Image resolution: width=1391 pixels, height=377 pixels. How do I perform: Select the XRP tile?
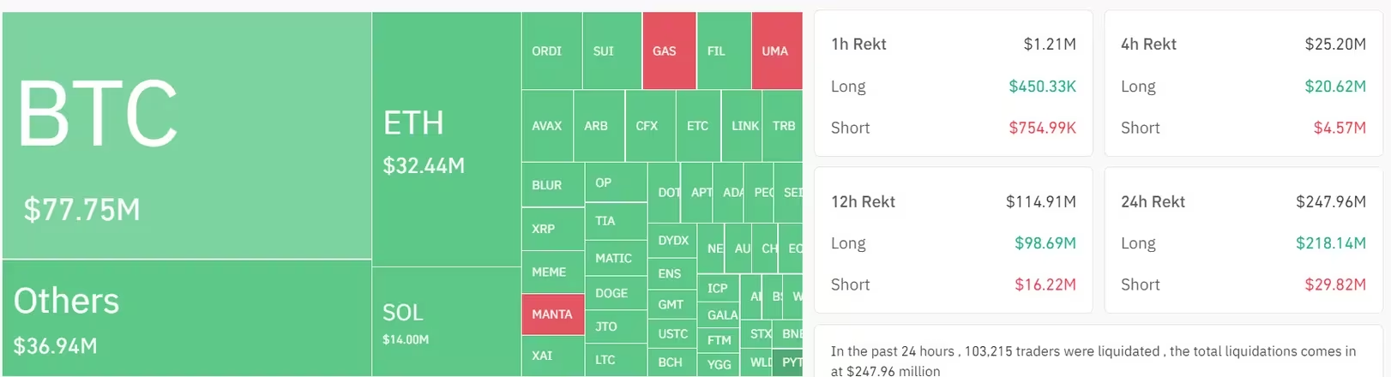(552, 229)
